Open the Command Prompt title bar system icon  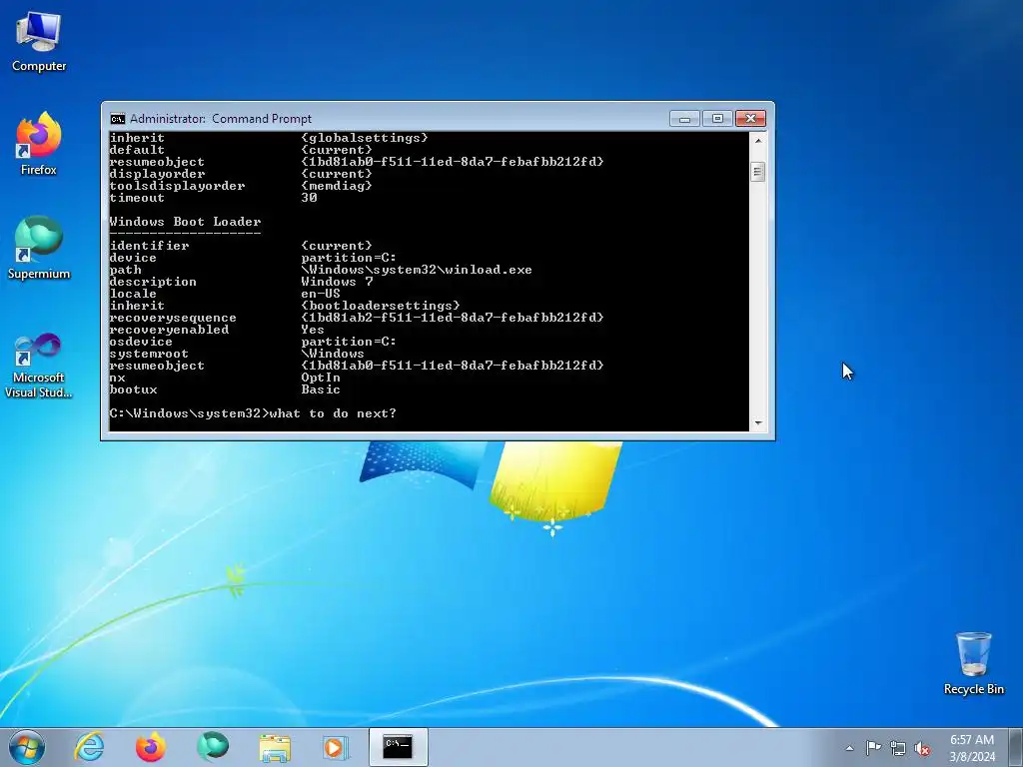[118, 119]
